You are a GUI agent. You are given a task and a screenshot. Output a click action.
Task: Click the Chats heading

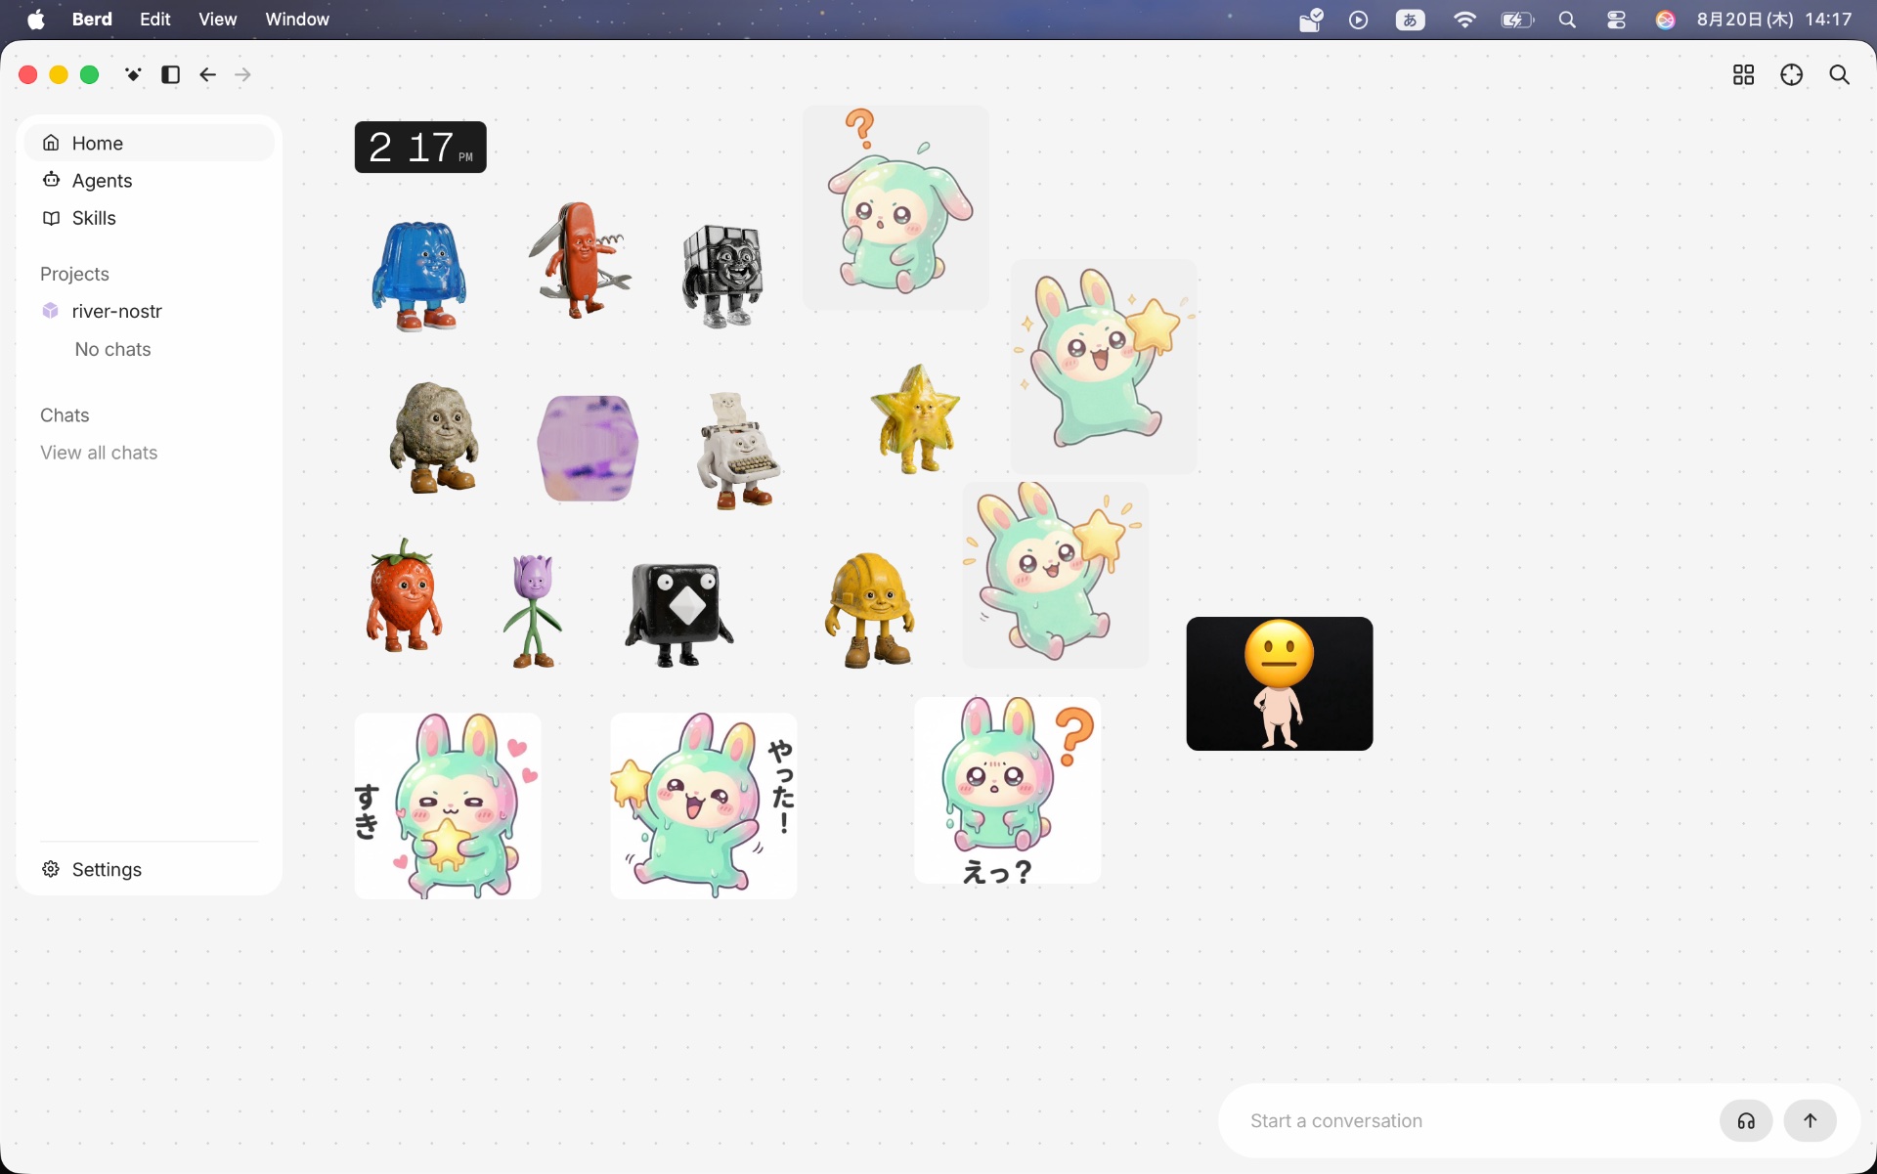[65, 415]
